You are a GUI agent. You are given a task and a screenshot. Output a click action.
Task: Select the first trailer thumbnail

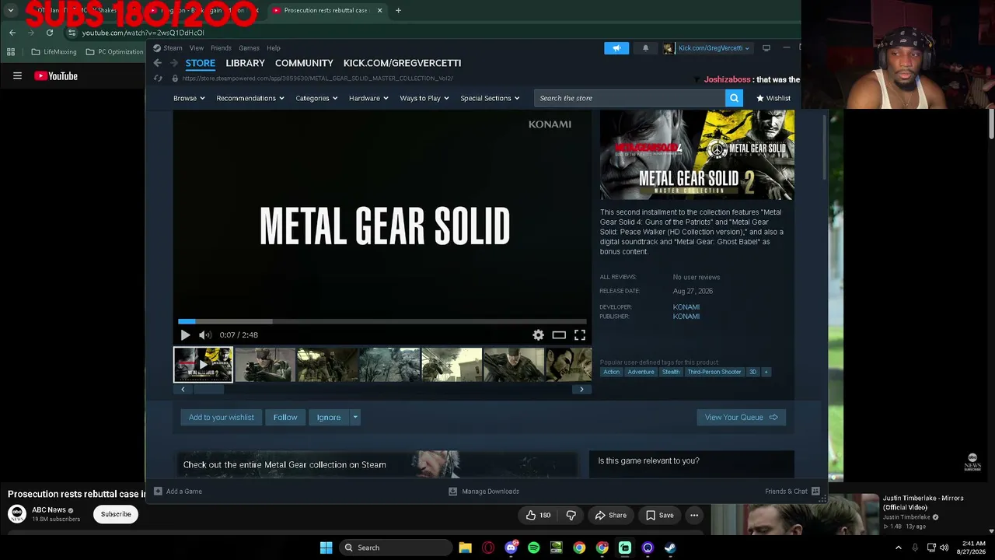[203, 365]
